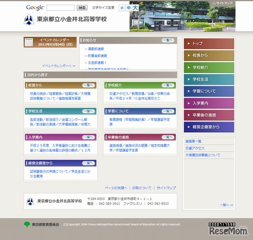Viewport: 253px width, 240px height.
Task: Click the 検索 search button
Action: click(x=82, y=8)
